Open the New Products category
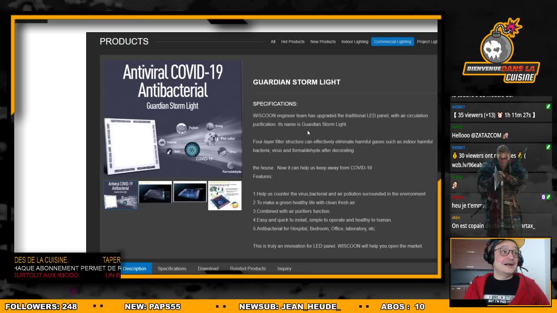 click(x=323, y=41)
